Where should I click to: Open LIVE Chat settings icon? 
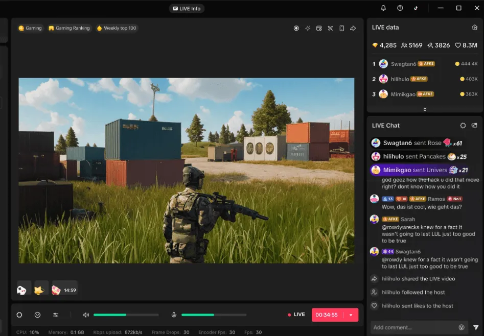point(463,126)
